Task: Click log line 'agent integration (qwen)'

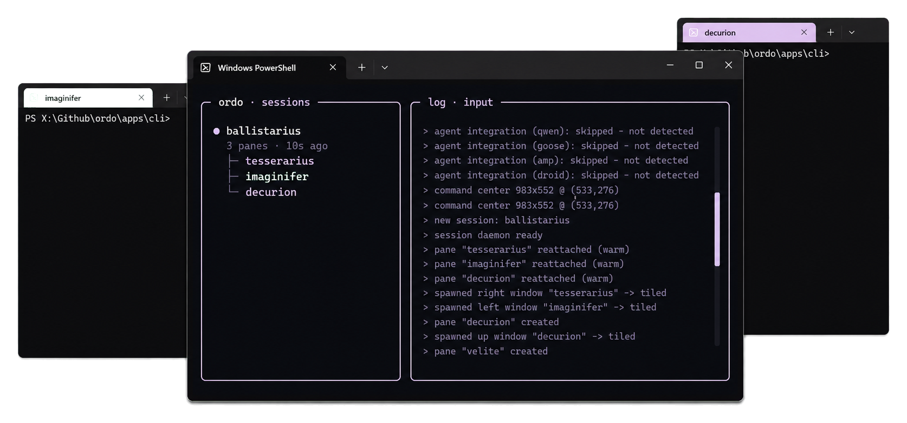Action: point(558,131)
